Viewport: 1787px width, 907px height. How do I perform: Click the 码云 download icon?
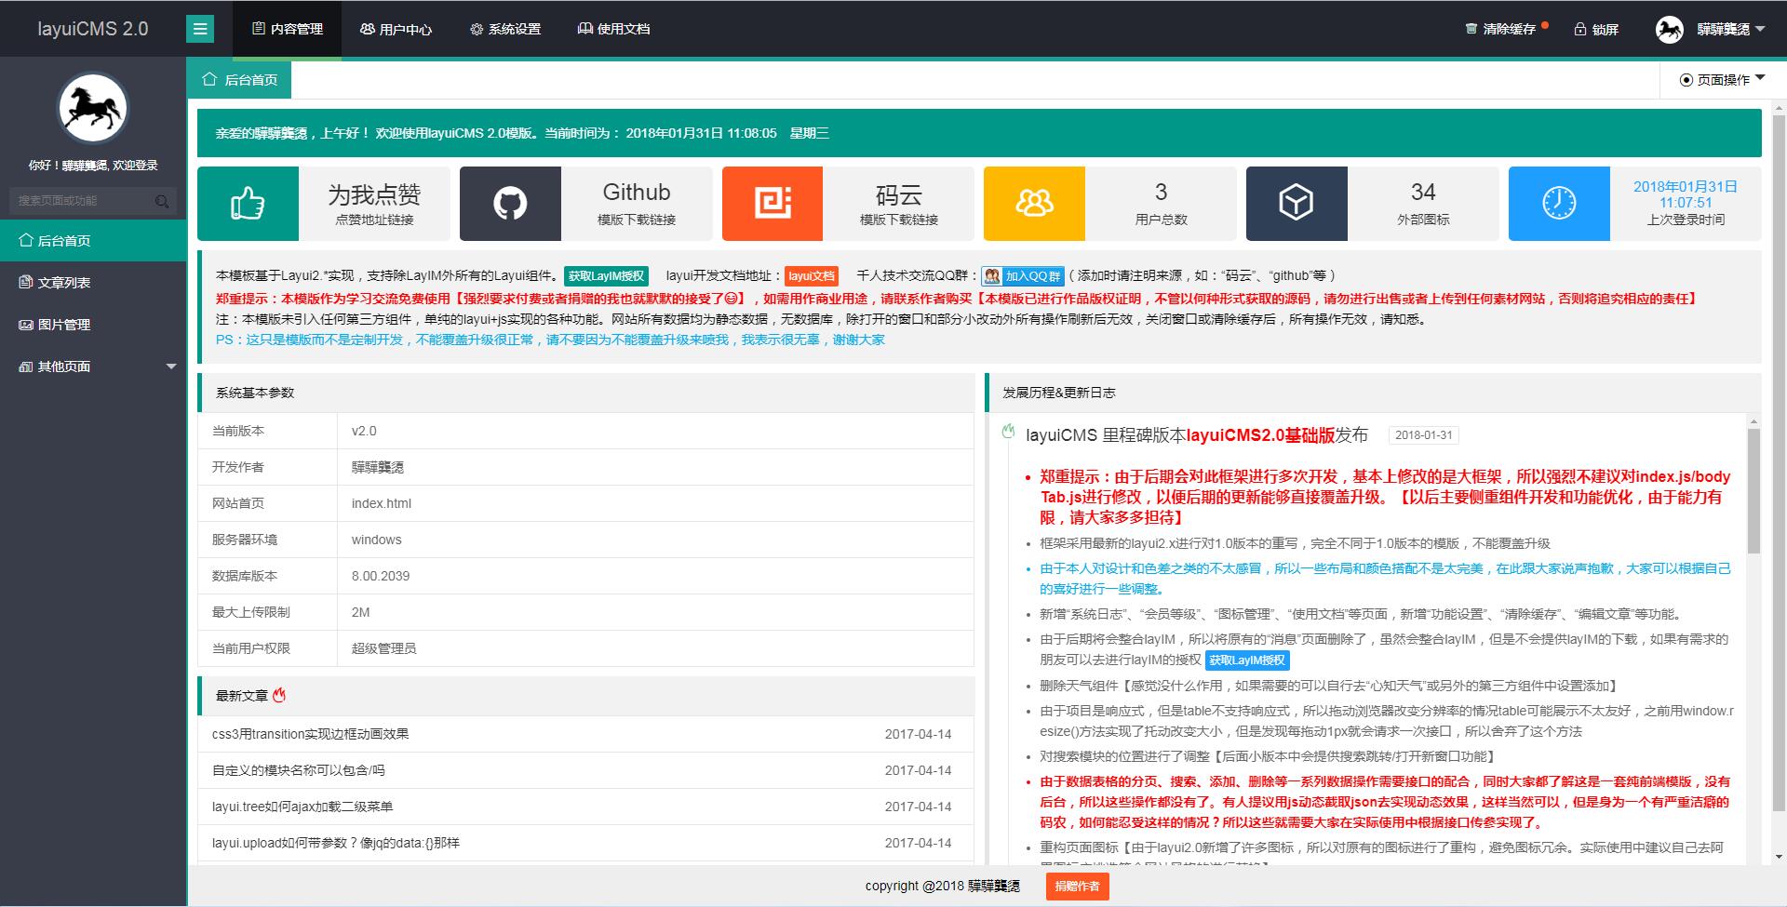click(x=772, y=203)
